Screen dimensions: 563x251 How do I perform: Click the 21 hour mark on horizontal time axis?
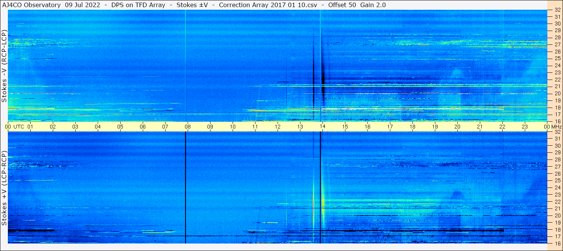click(480, 127)
